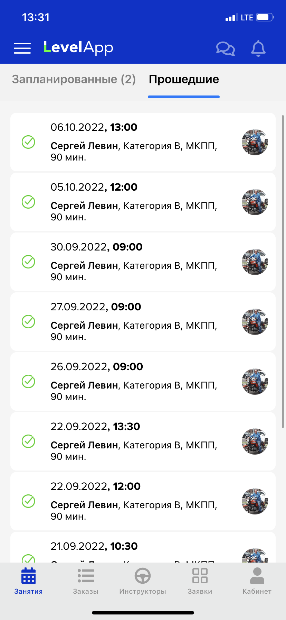This screenshot has height=620, width=286.
Task: Open Заказы list section
Action: 86,581
